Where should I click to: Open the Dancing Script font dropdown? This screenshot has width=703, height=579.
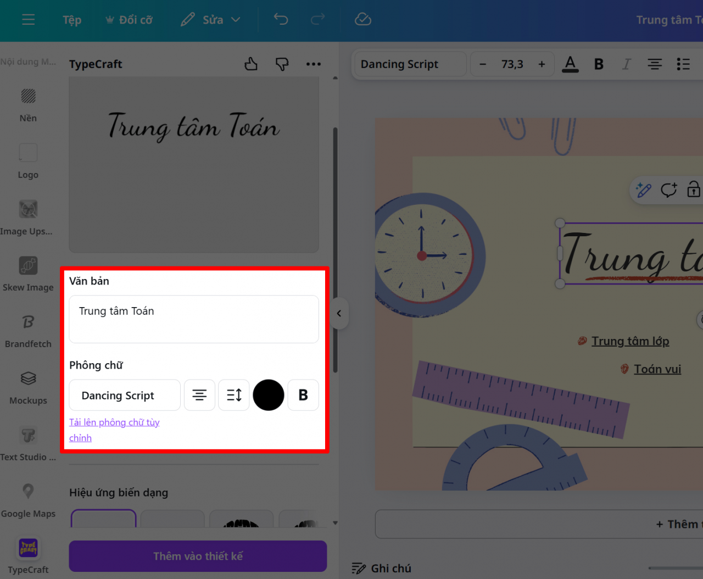pos(409,64)
